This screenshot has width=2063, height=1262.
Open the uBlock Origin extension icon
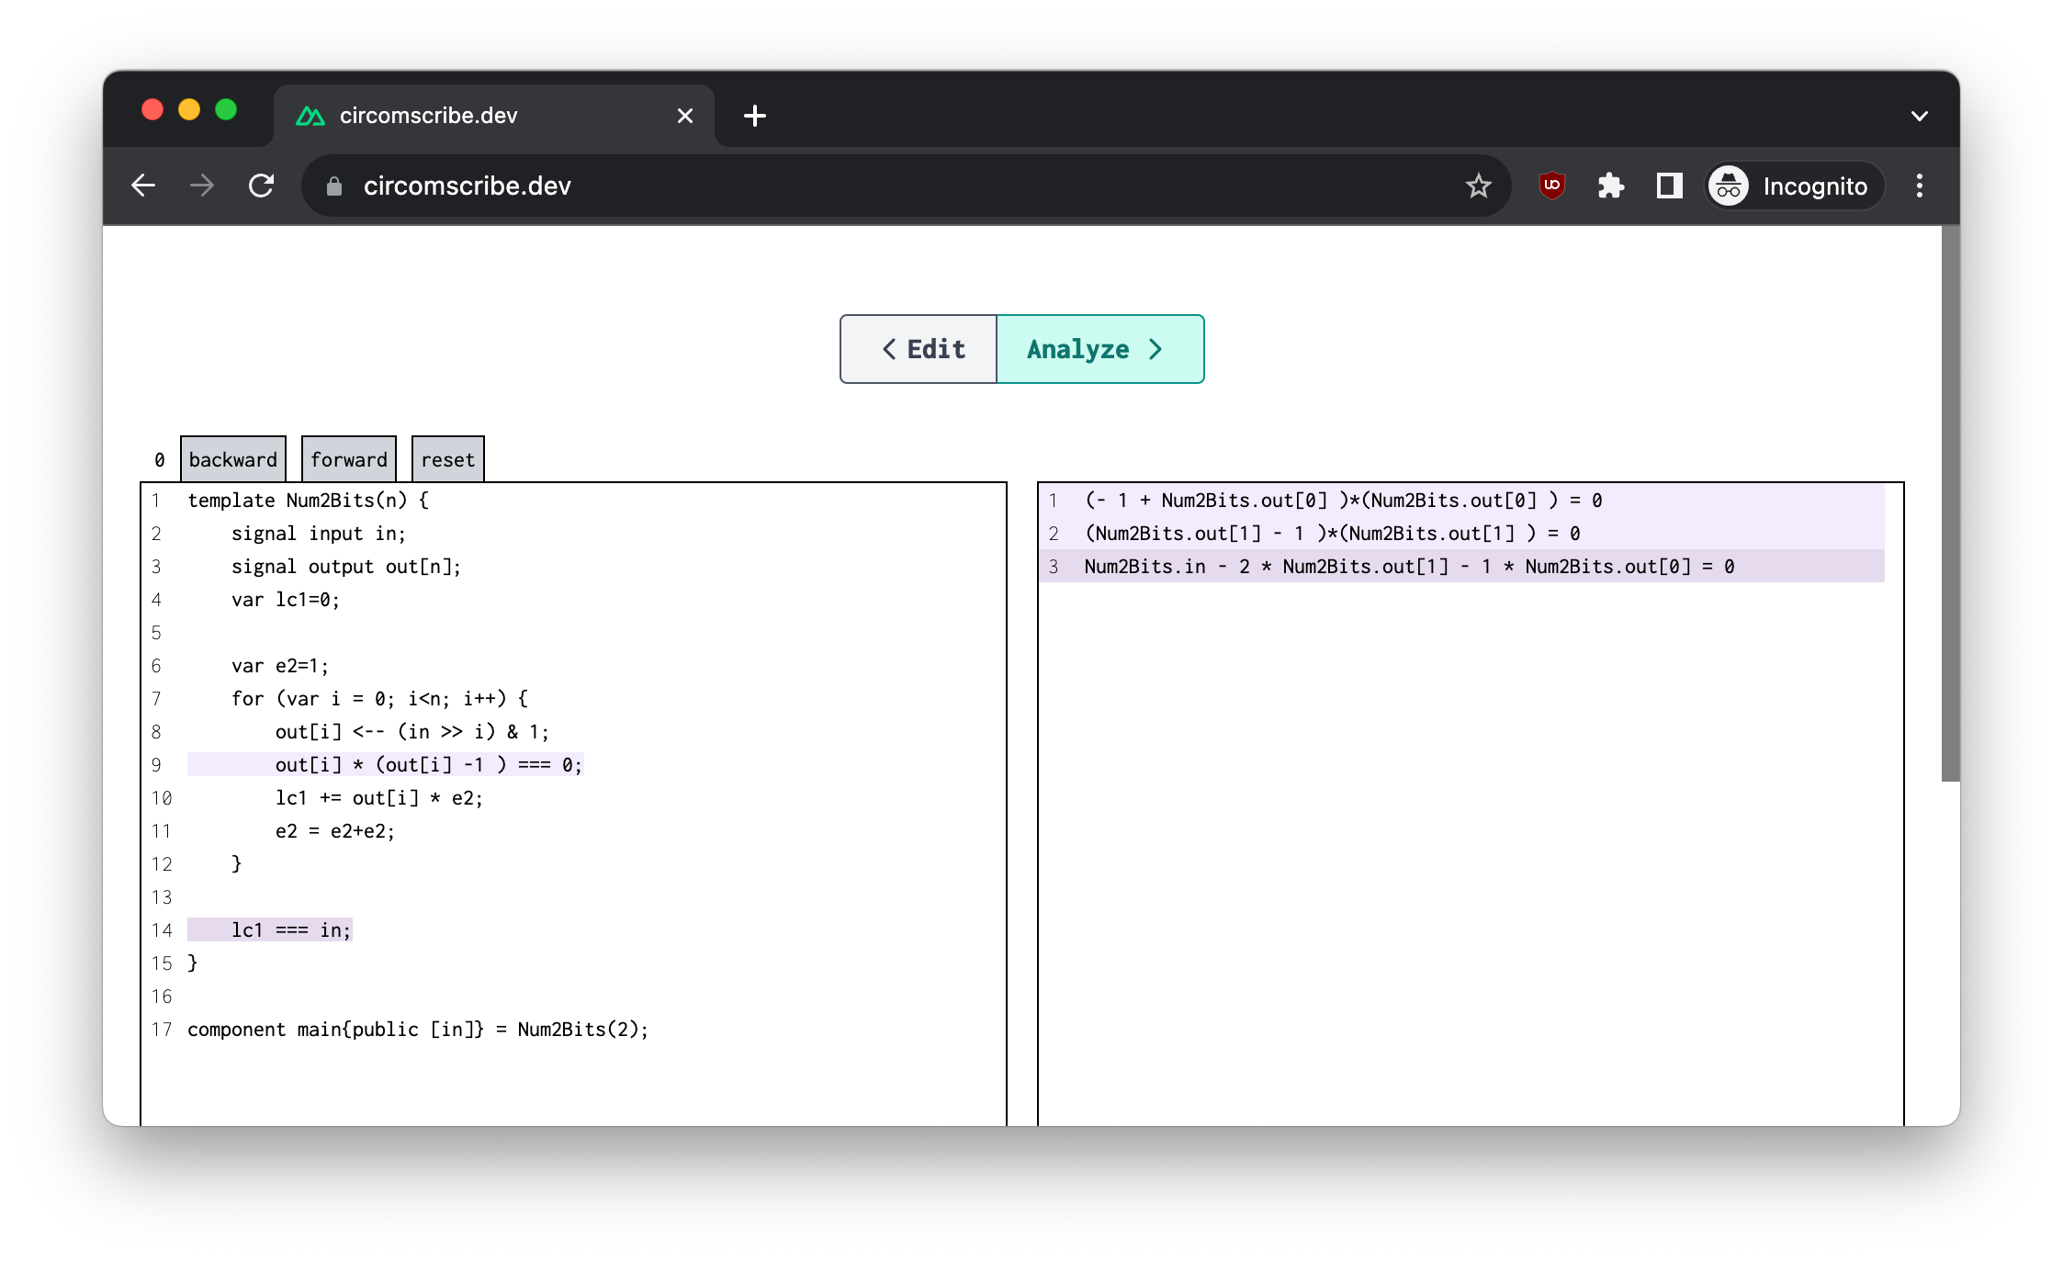point(1551,186)
